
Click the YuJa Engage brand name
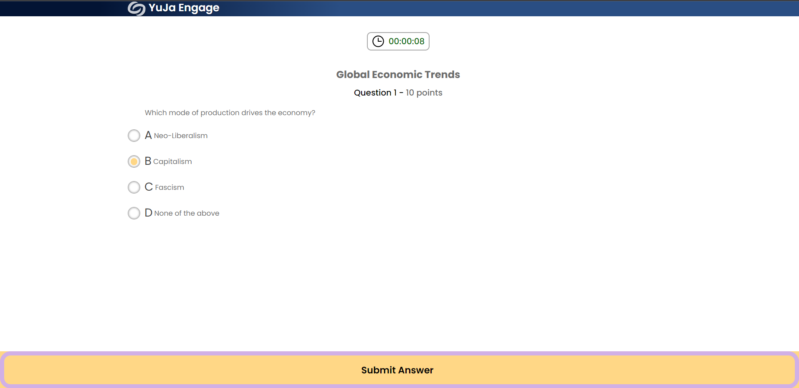(x=184, y=8)
